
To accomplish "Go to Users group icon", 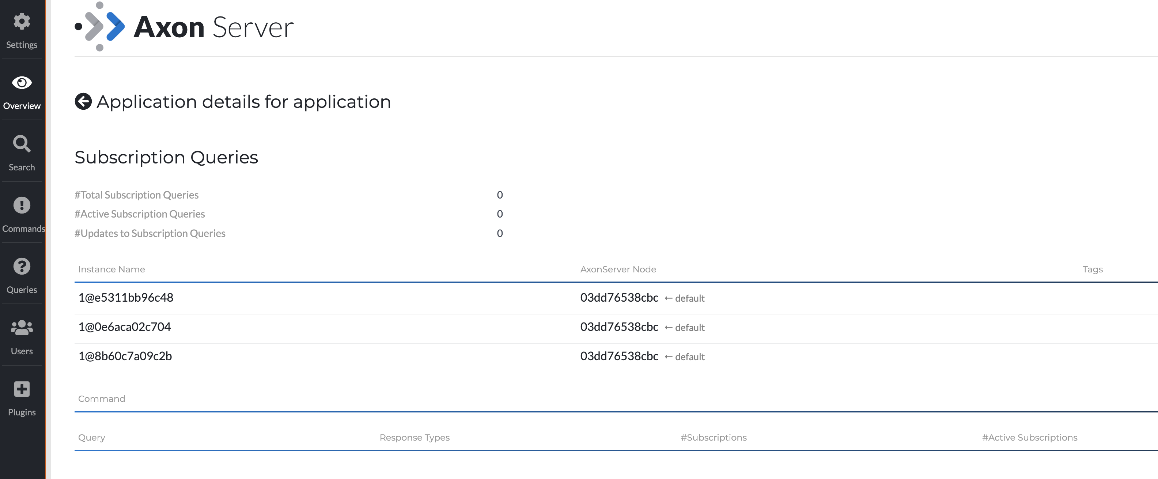I will point(22,328).
